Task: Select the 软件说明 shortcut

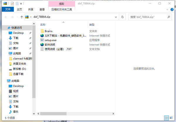Action: [x=48, y=45]
